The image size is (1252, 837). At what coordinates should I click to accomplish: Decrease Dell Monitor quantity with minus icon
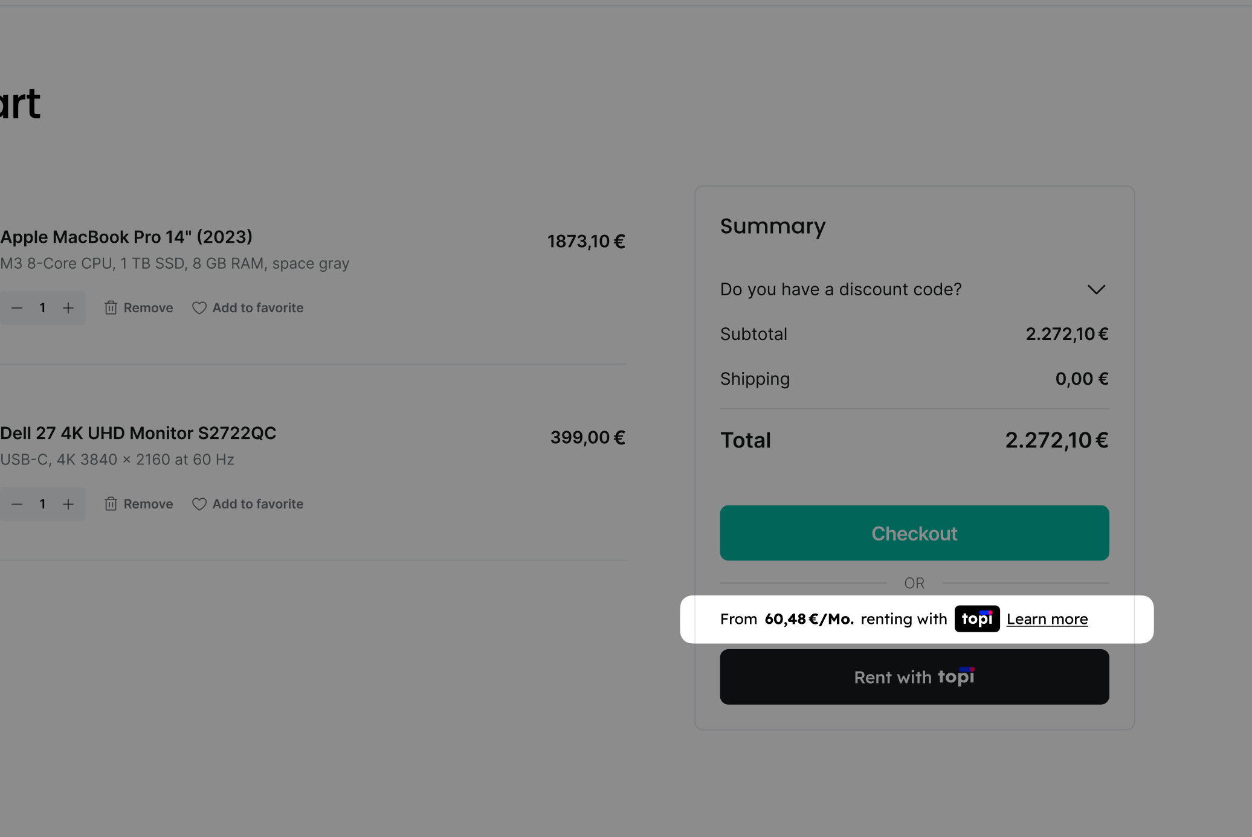(x=17, y=504)
